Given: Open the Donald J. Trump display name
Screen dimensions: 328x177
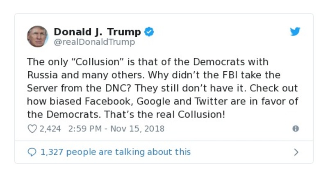Looking at the screenshot, I should point(97,32).
